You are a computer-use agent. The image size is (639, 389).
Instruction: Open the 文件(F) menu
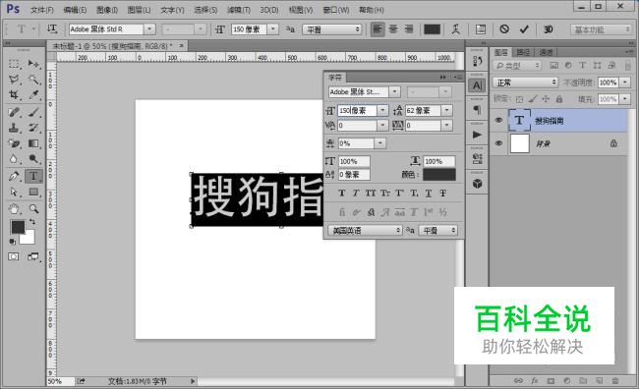[x=42, y=10]
